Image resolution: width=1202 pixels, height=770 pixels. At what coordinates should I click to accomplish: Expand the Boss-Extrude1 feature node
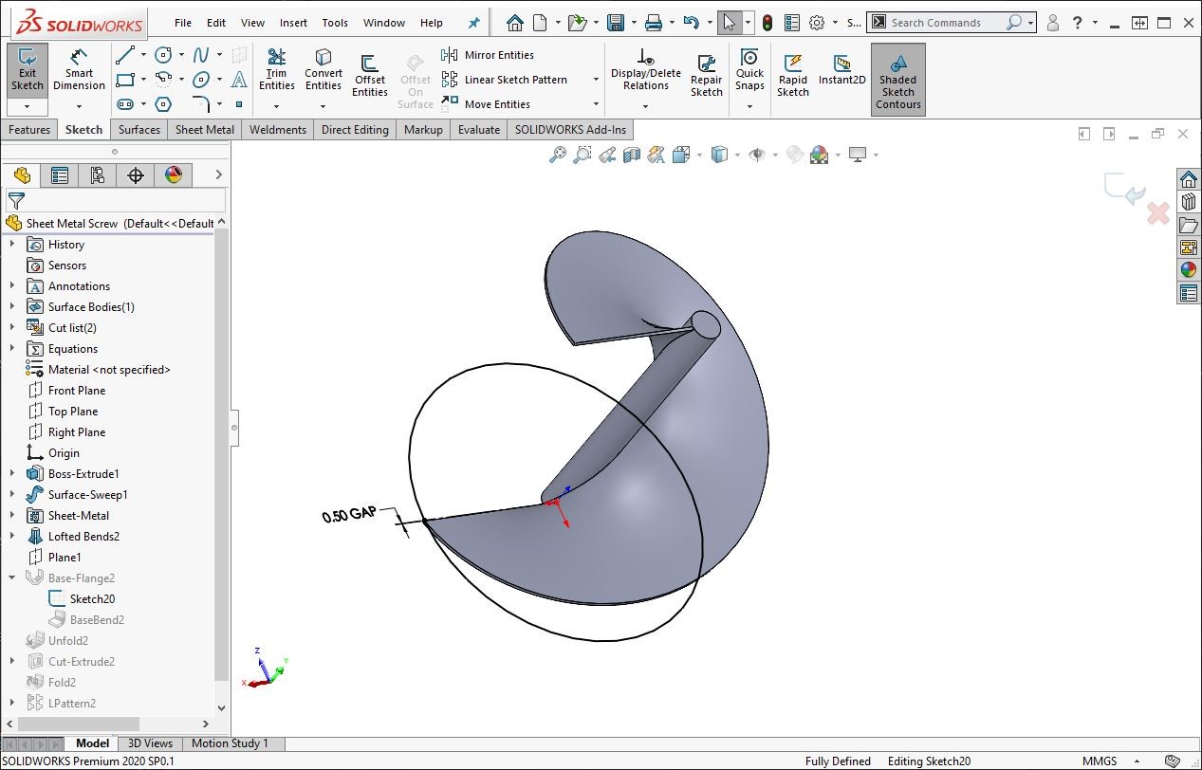point(12,474)
